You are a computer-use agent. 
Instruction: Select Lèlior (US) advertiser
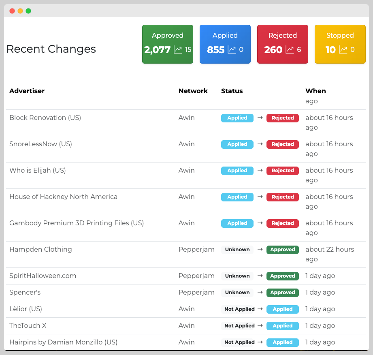point(26,309)
